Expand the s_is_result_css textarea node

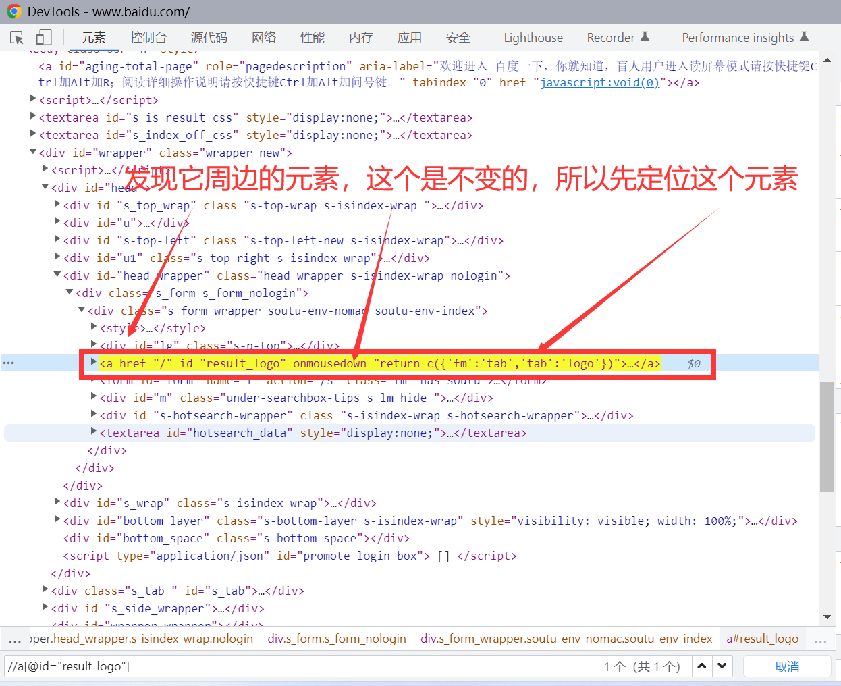coord(33,117)
